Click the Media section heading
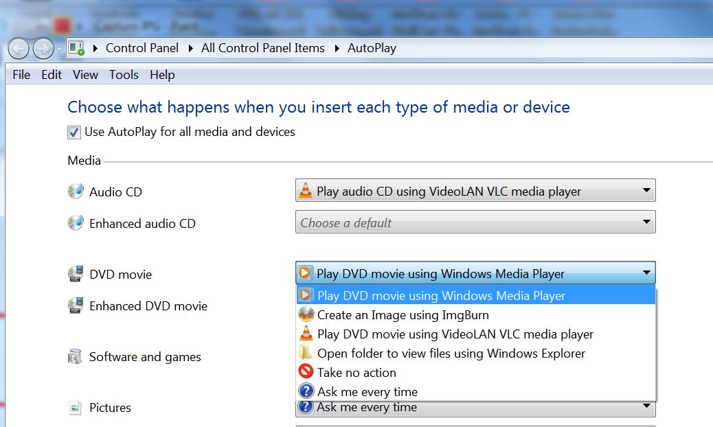The height and width of the screenshot is (427, 713). [x=84, y=161]
